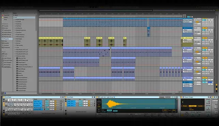
Task: Toggle the 6 Operator track activator
Action: tap(205, 68)
